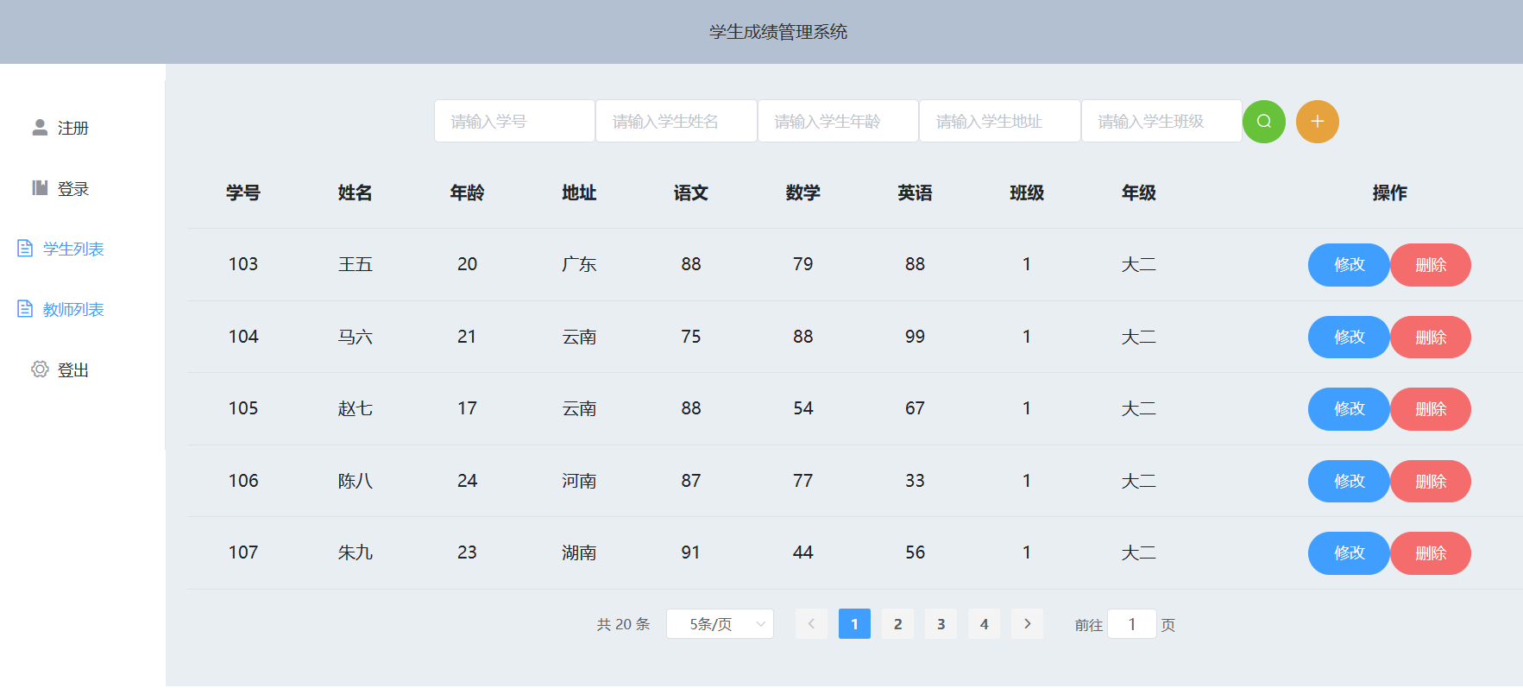Go to the next page arrow

(1027, 624)
